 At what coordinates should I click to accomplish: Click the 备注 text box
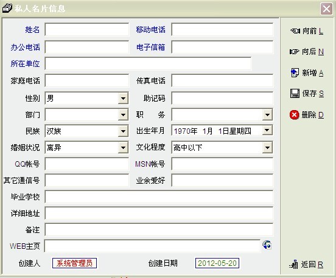point(159,230)
